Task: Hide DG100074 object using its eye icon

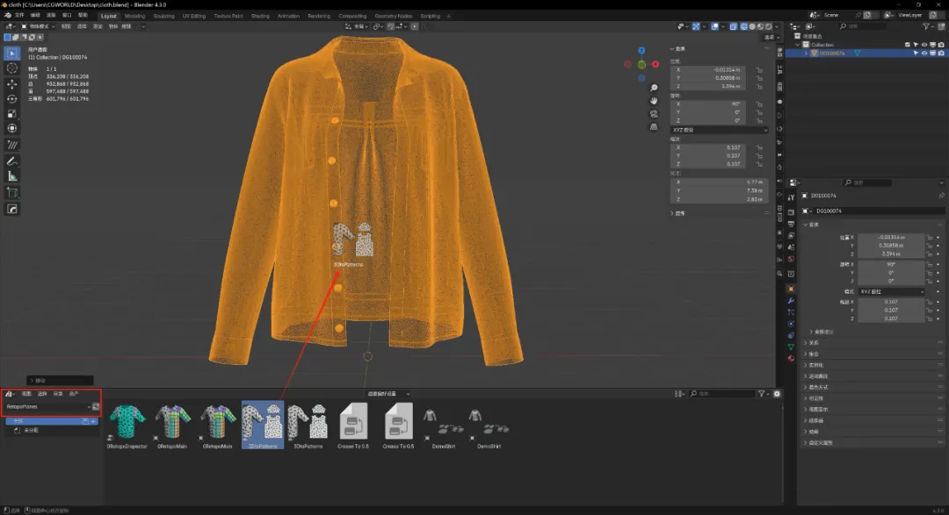Action: pyautogui.click(x=924, y=54)
